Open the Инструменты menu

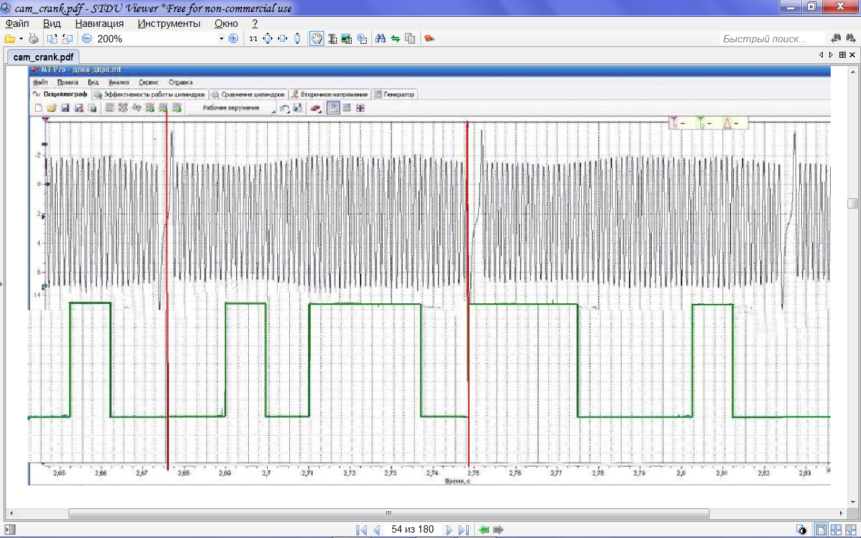click(x=169, y=24)
